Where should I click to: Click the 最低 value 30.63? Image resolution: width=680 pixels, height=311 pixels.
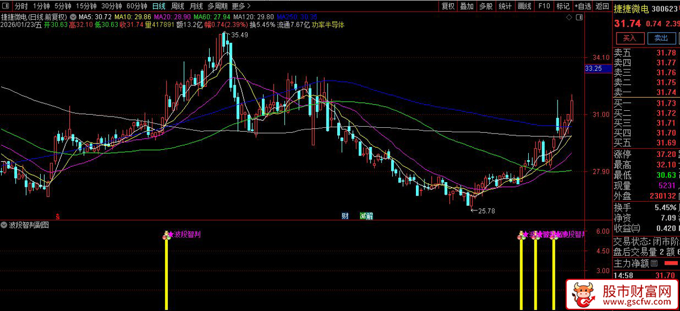pos(666,175)
